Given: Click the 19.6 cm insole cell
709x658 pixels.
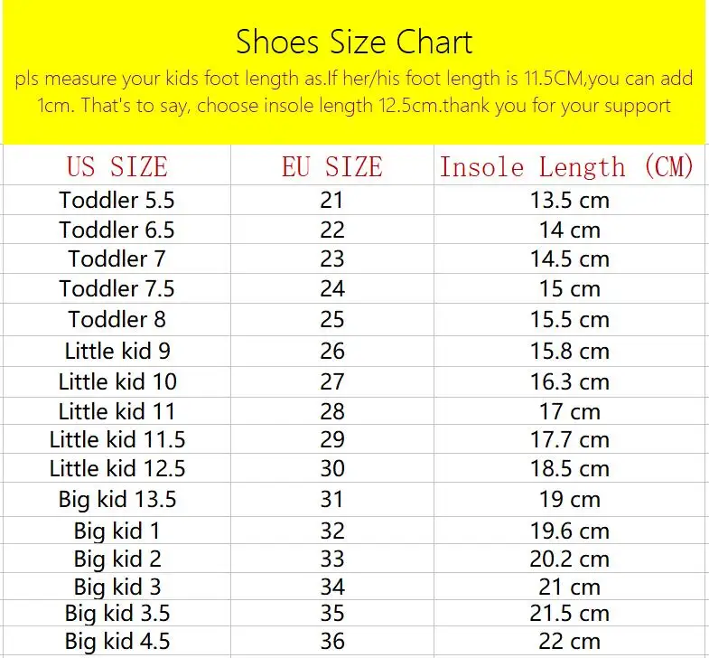Looking at the screenshot, I should (x=570, y=531).
